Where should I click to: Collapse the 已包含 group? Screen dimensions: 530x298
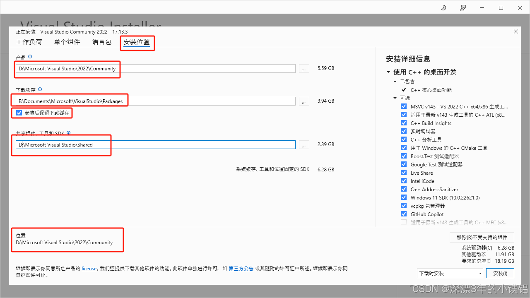tap(395, 82)
